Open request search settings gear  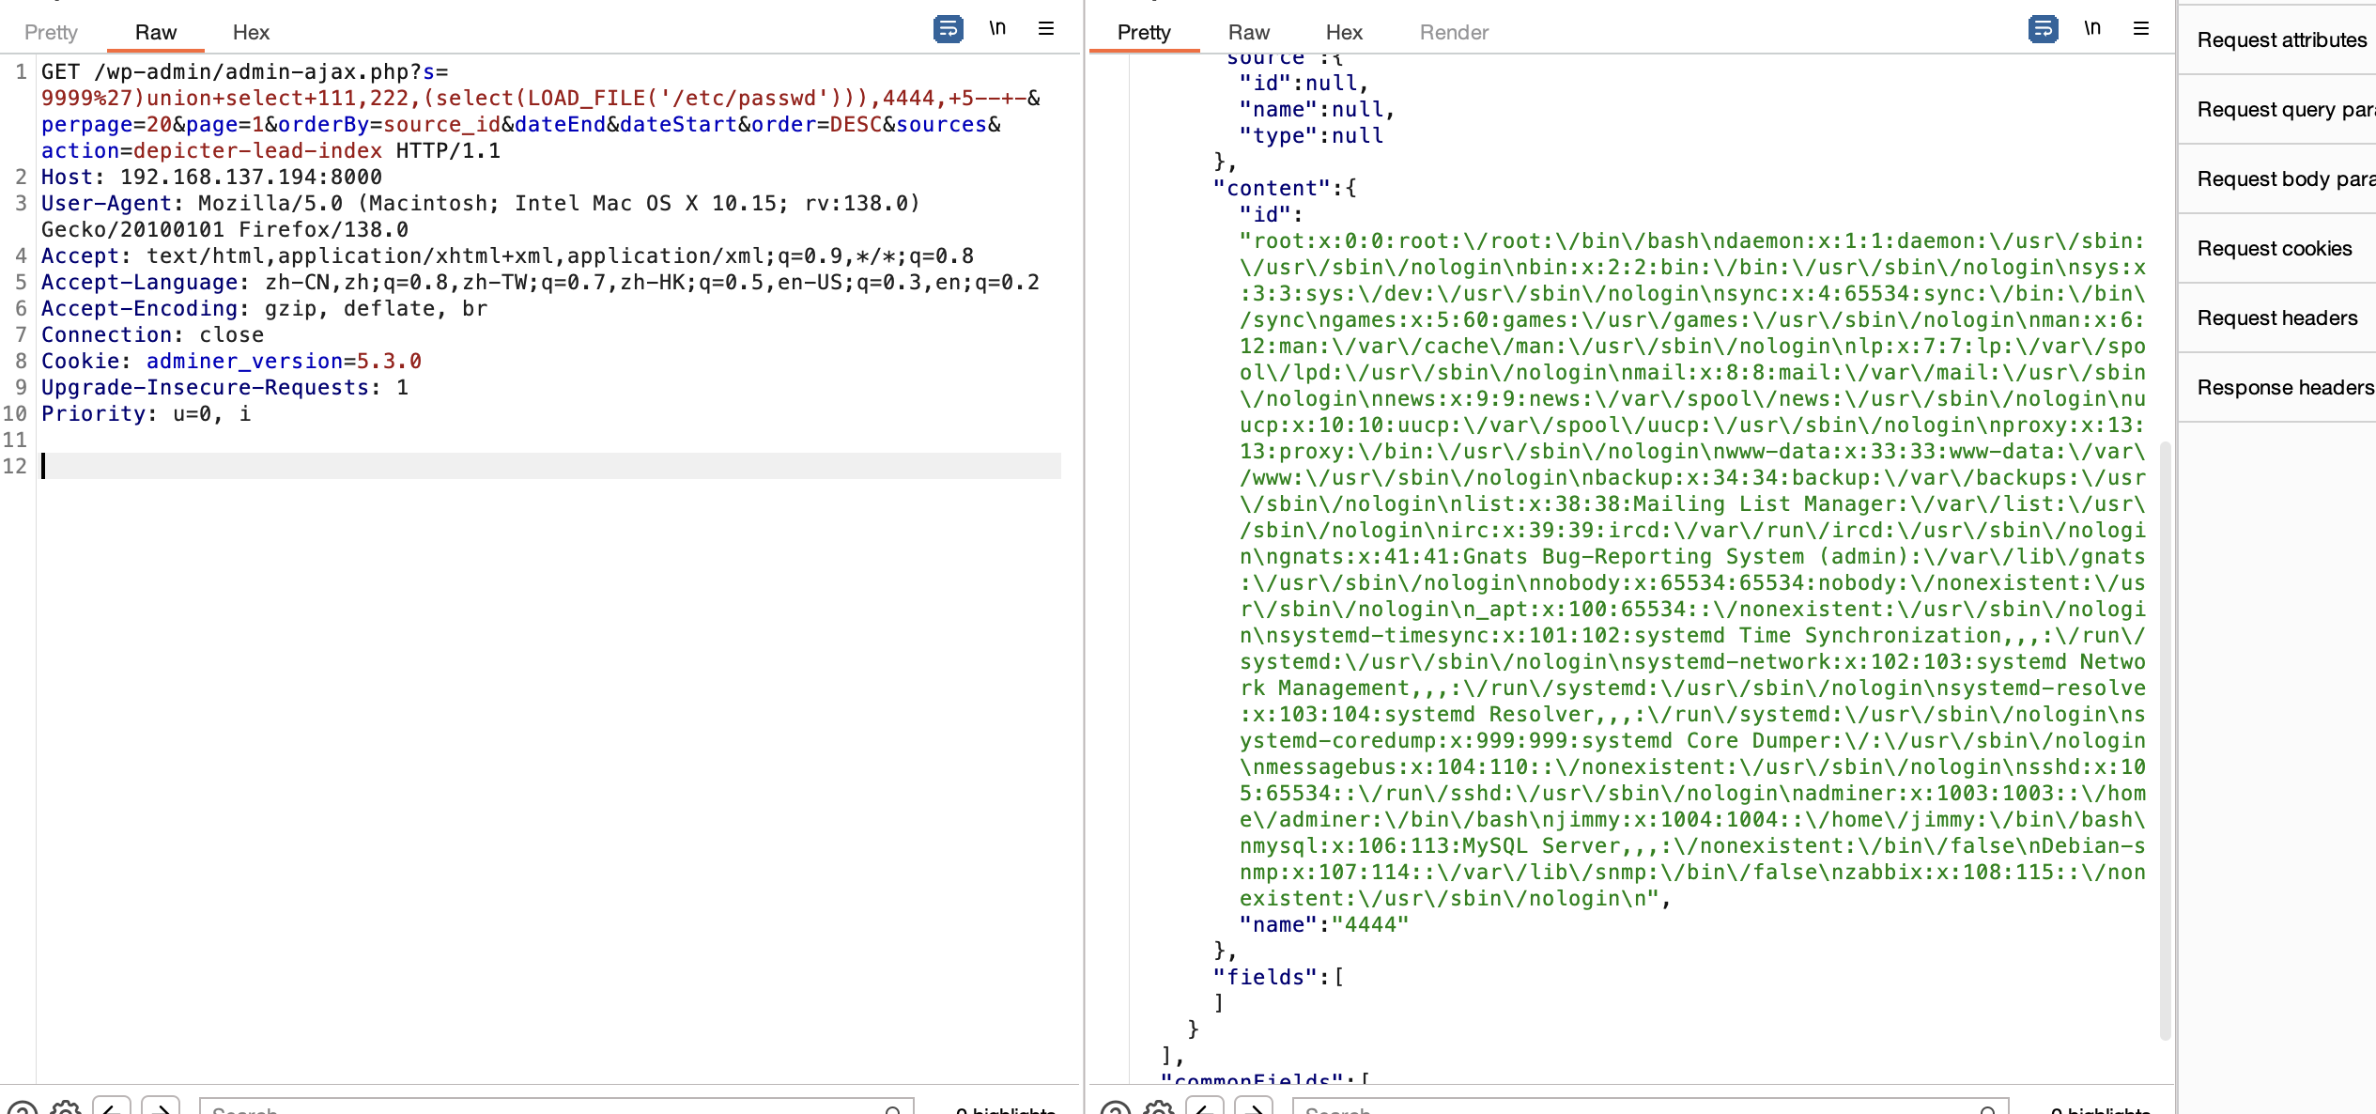pyautogui.click(x=66, y=1108)
